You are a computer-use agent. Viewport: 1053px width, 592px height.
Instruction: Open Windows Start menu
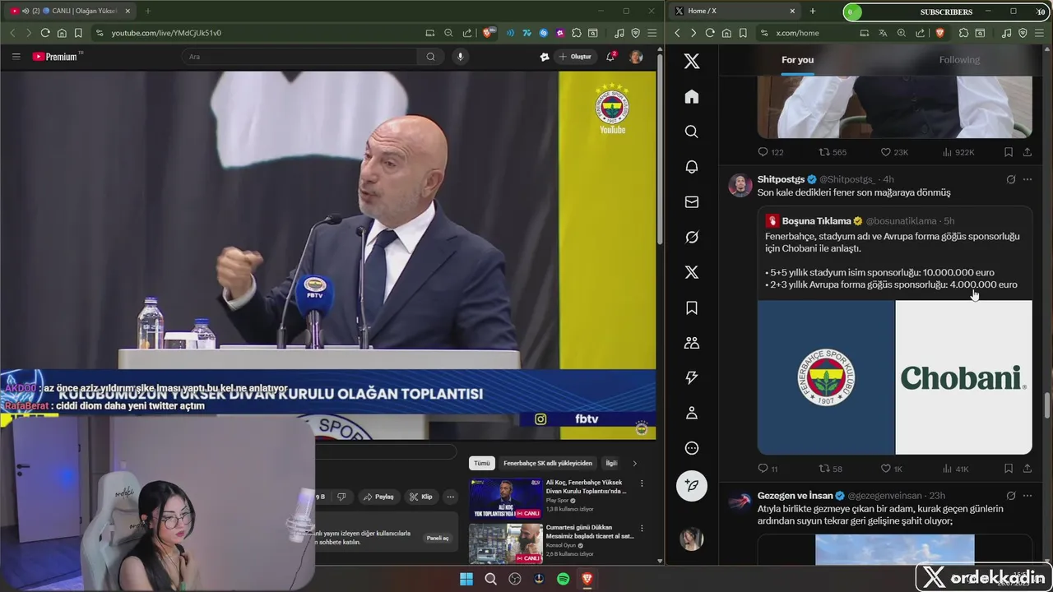click(x=466, y=579)
